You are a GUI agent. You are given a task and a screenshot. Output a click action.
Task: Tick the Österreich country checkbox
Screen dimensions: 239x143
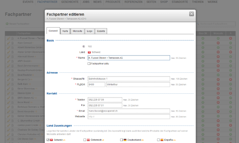85,140
